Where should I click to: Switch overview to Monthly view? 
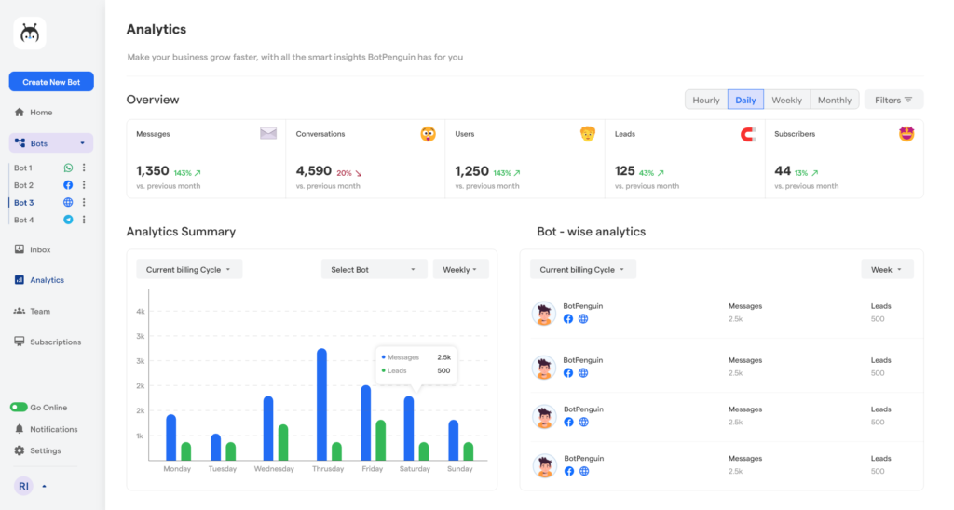click(x=834, y=100)
